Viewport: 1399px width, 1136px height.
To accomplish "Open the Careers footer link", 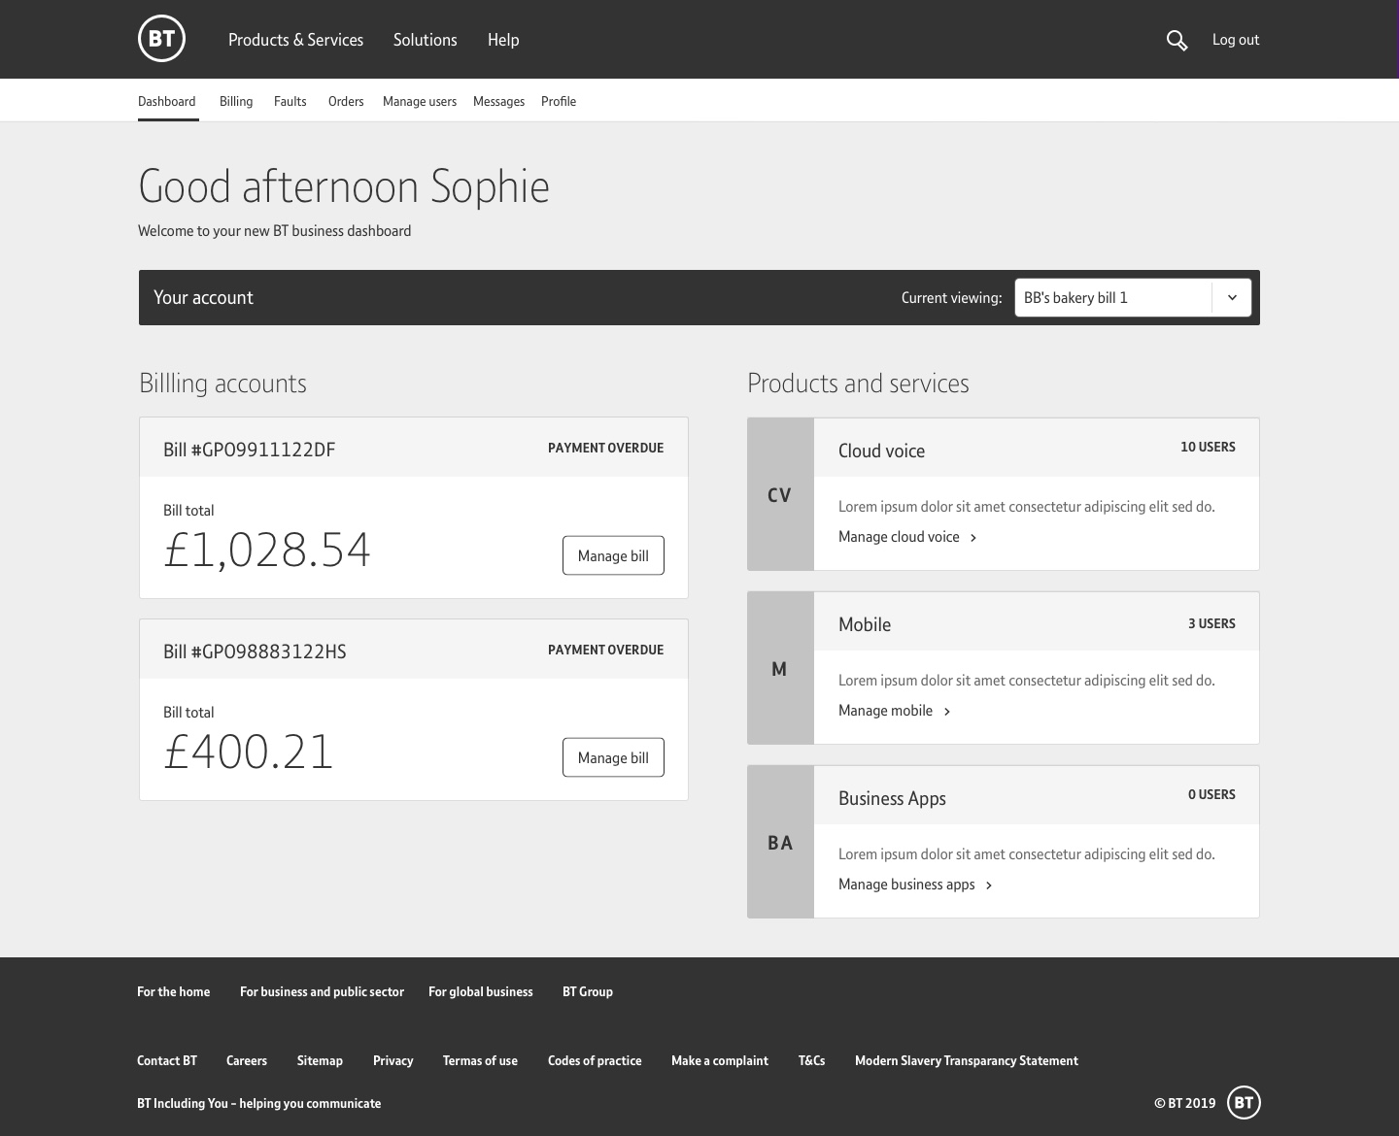I will pyautogui.click(x=247, y=1060).
